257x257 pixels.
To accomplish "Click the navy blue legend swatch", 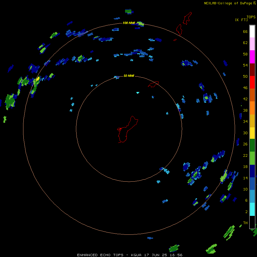I will [252, 171].
